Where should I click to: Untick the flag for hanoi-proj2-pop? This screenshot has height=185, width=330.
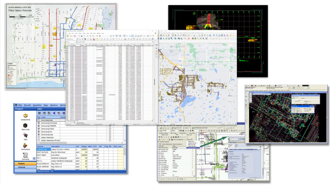(x=39, y=134)
